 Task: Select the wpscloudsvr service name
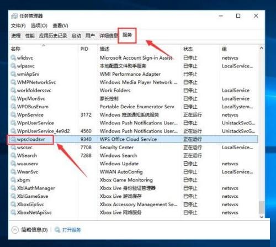(31, 139)
